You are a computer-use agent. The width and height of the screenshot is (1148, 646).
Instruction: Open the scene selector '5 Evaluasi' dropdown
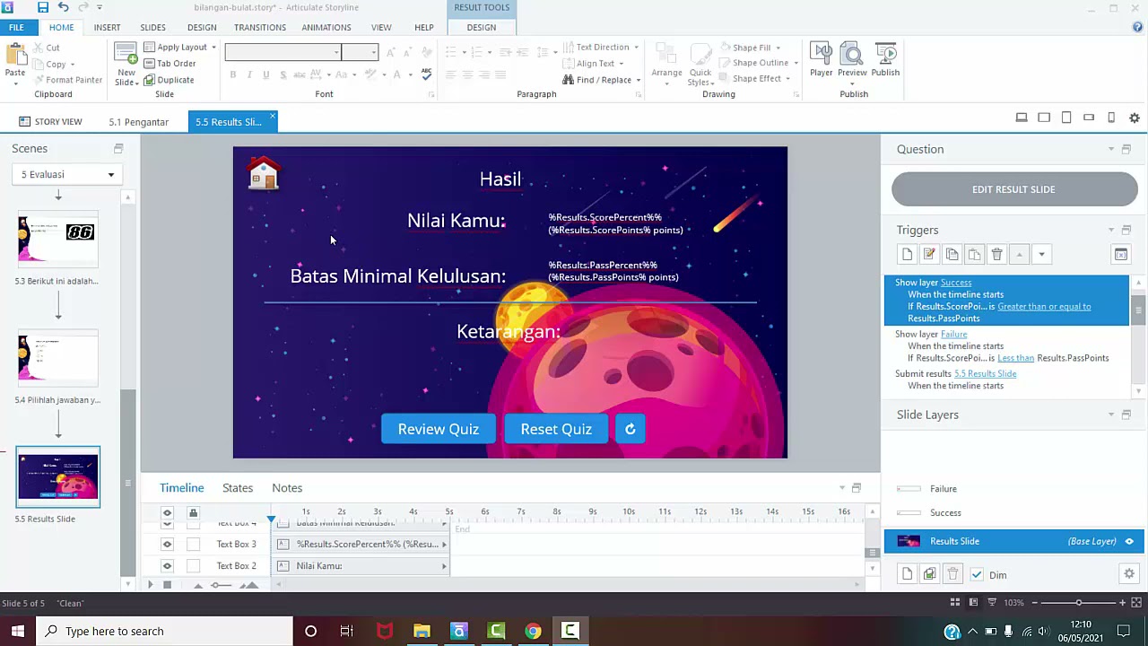(67, 174)
